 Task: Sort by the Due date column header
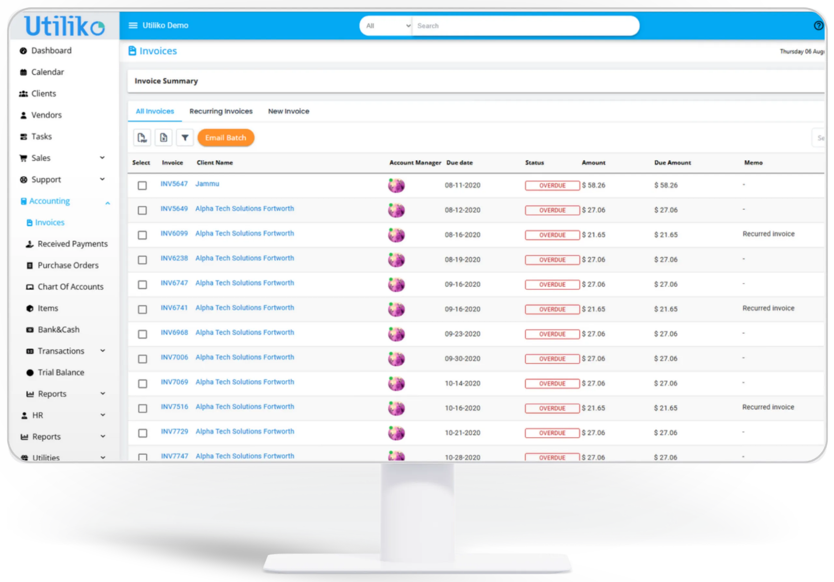[x=459, y=163]
